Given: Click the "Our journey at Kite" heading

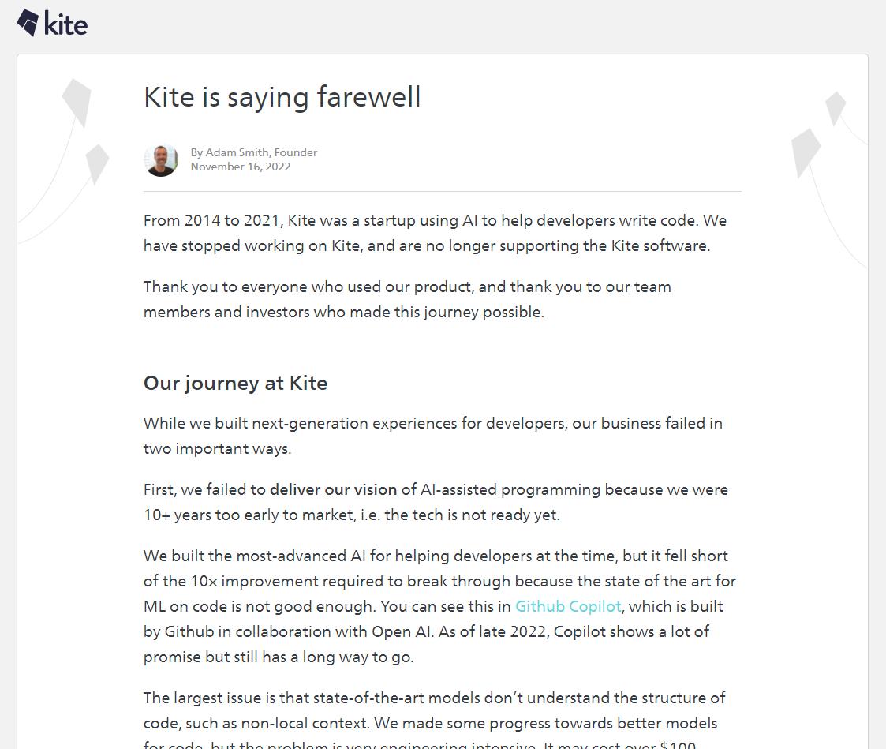Looking at the screenshot, I should 235,383.
